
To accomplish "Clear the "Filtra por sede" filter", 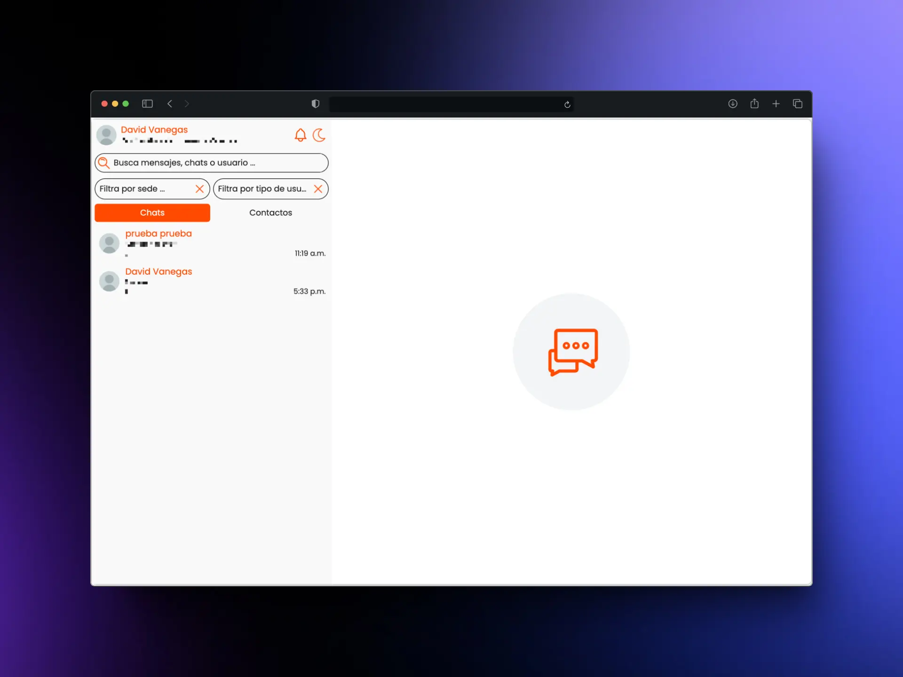I will 199,189.
